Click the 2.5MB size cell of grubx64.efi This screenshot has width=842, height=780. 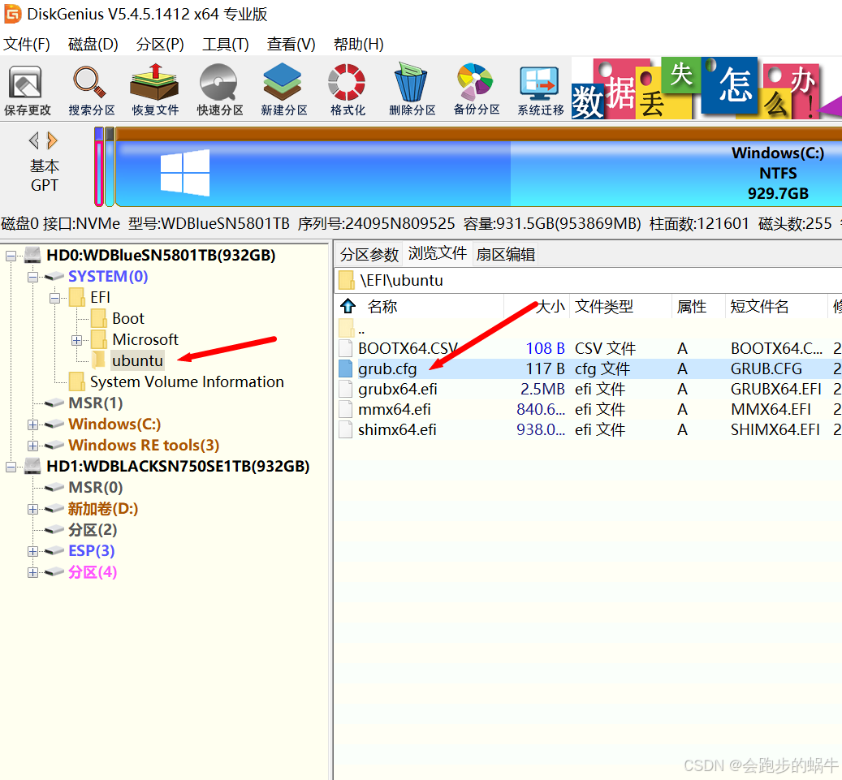[x=542, y=390]
